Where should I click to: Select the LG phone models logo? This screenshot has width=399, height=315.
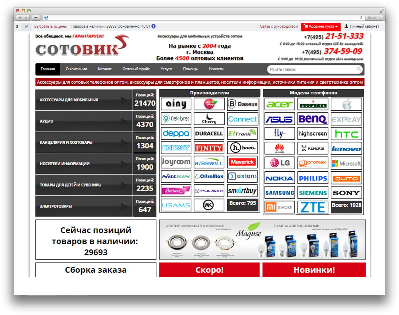(x=280, y=163)
